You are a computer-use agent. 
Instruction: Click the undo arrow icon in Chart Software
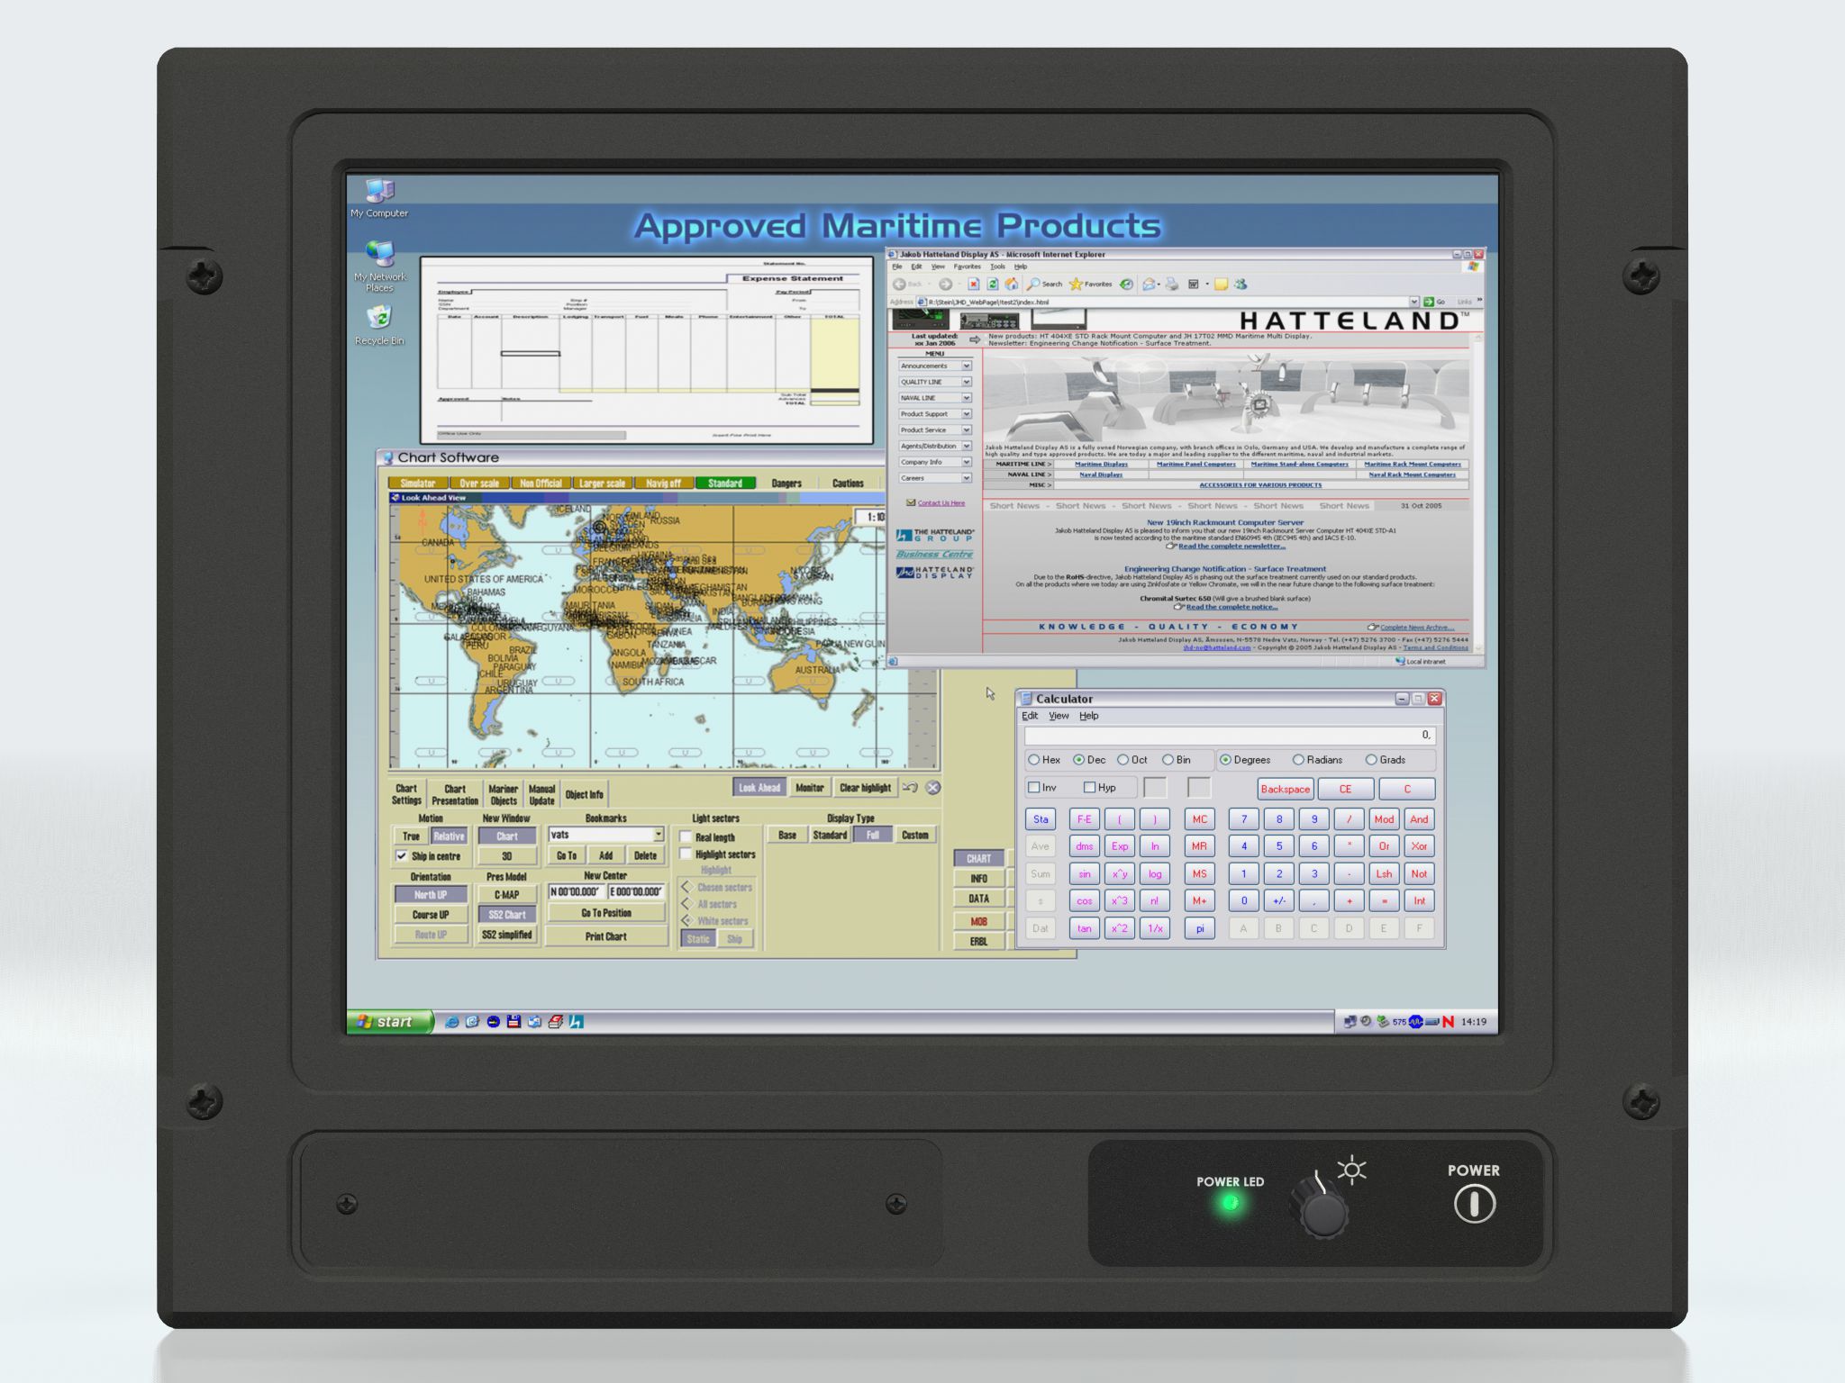click(910, 788)
